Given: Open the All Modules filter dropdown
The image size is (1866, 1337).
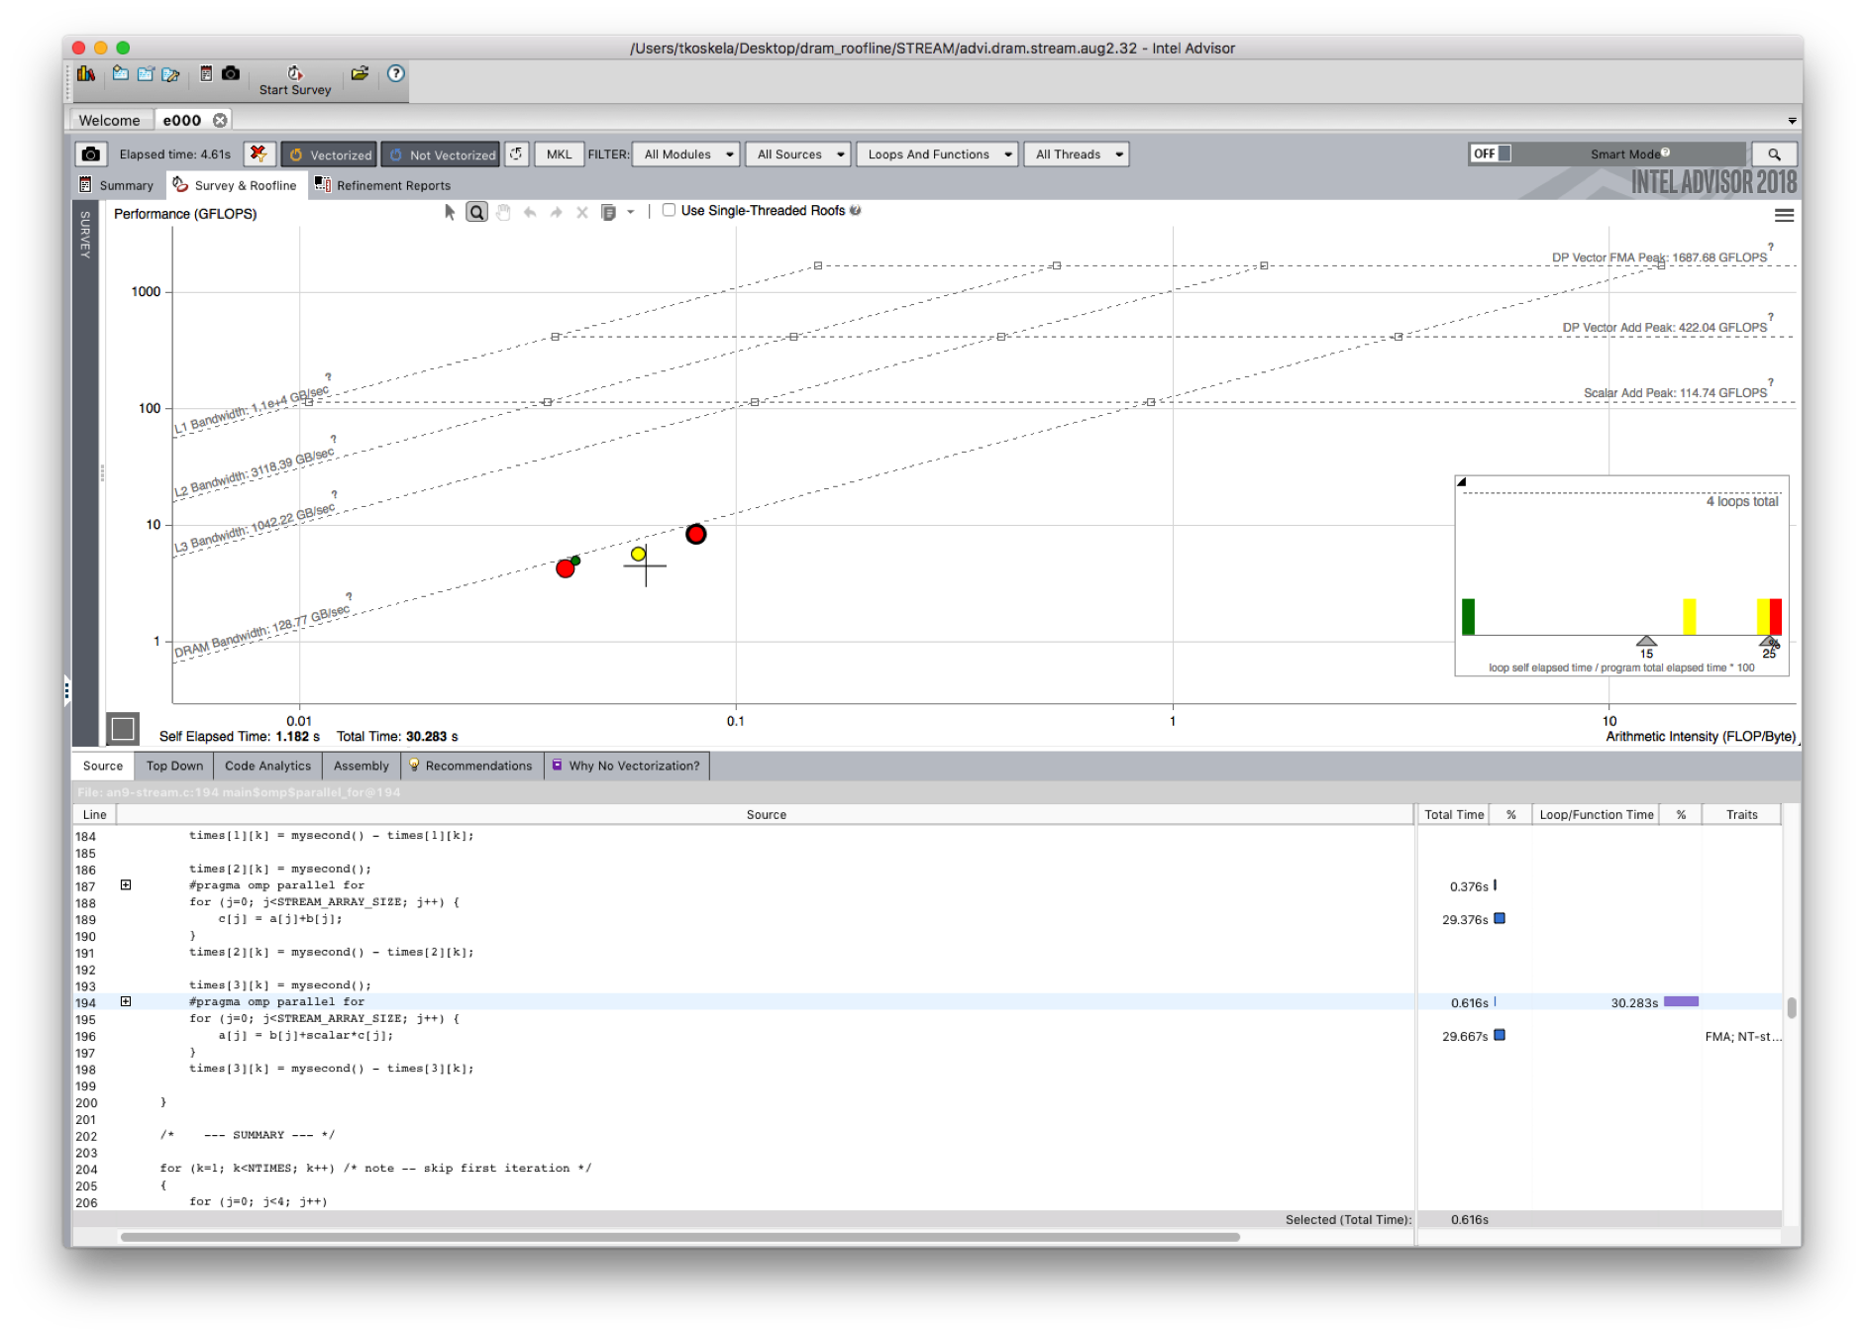Looking at the screenshot, I should click(686, 154).
